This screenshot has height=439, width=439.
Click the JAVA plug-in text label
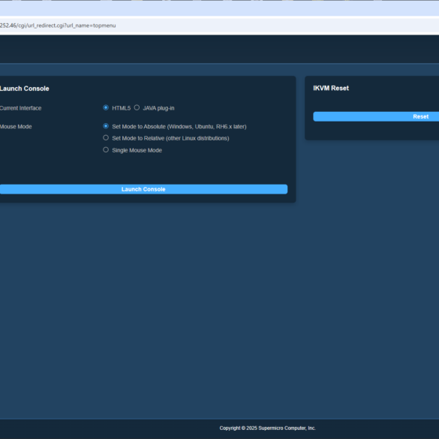[x=158, y=108]
